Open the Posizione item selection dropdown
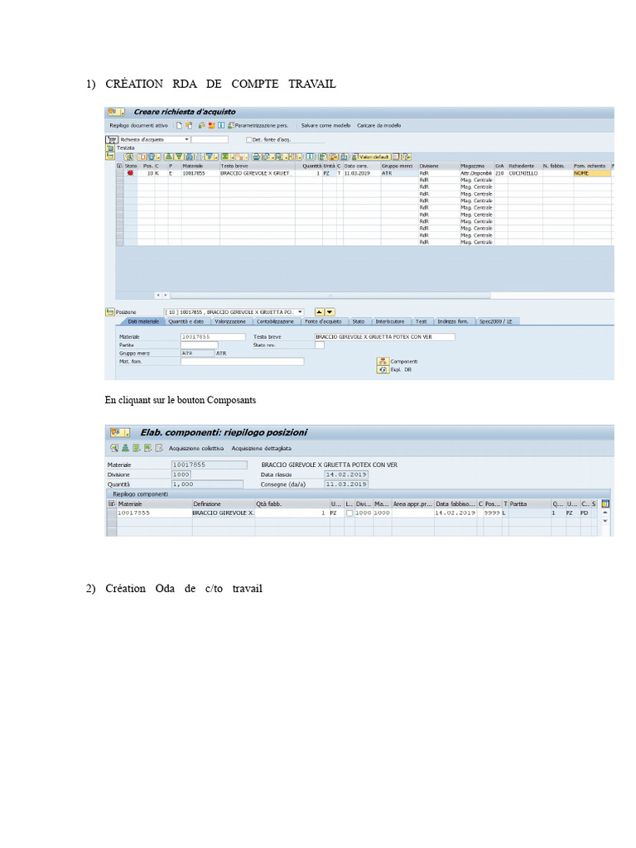Viewport: 636px width, 848px height. [300, 312]
